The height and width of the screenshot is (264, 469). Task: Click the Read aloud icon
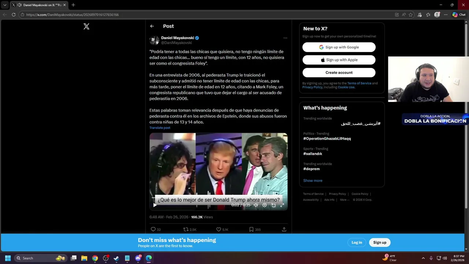404,15
